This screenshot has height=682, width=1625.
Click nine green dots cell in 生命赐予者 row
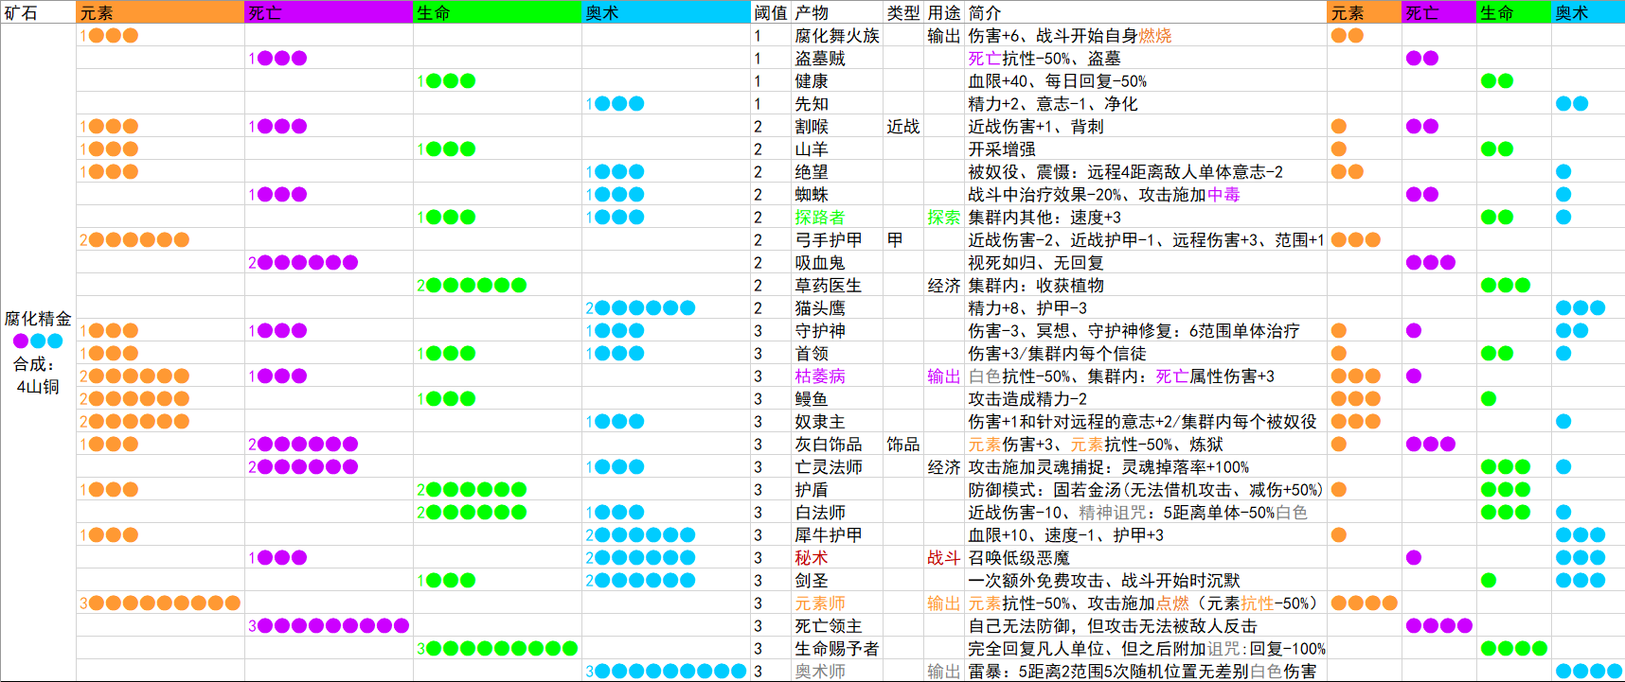[498, 648]
